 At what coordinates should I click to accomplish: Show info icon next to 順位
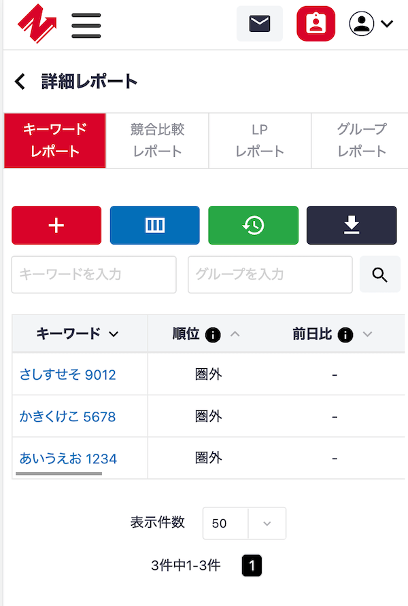point(213,334)
